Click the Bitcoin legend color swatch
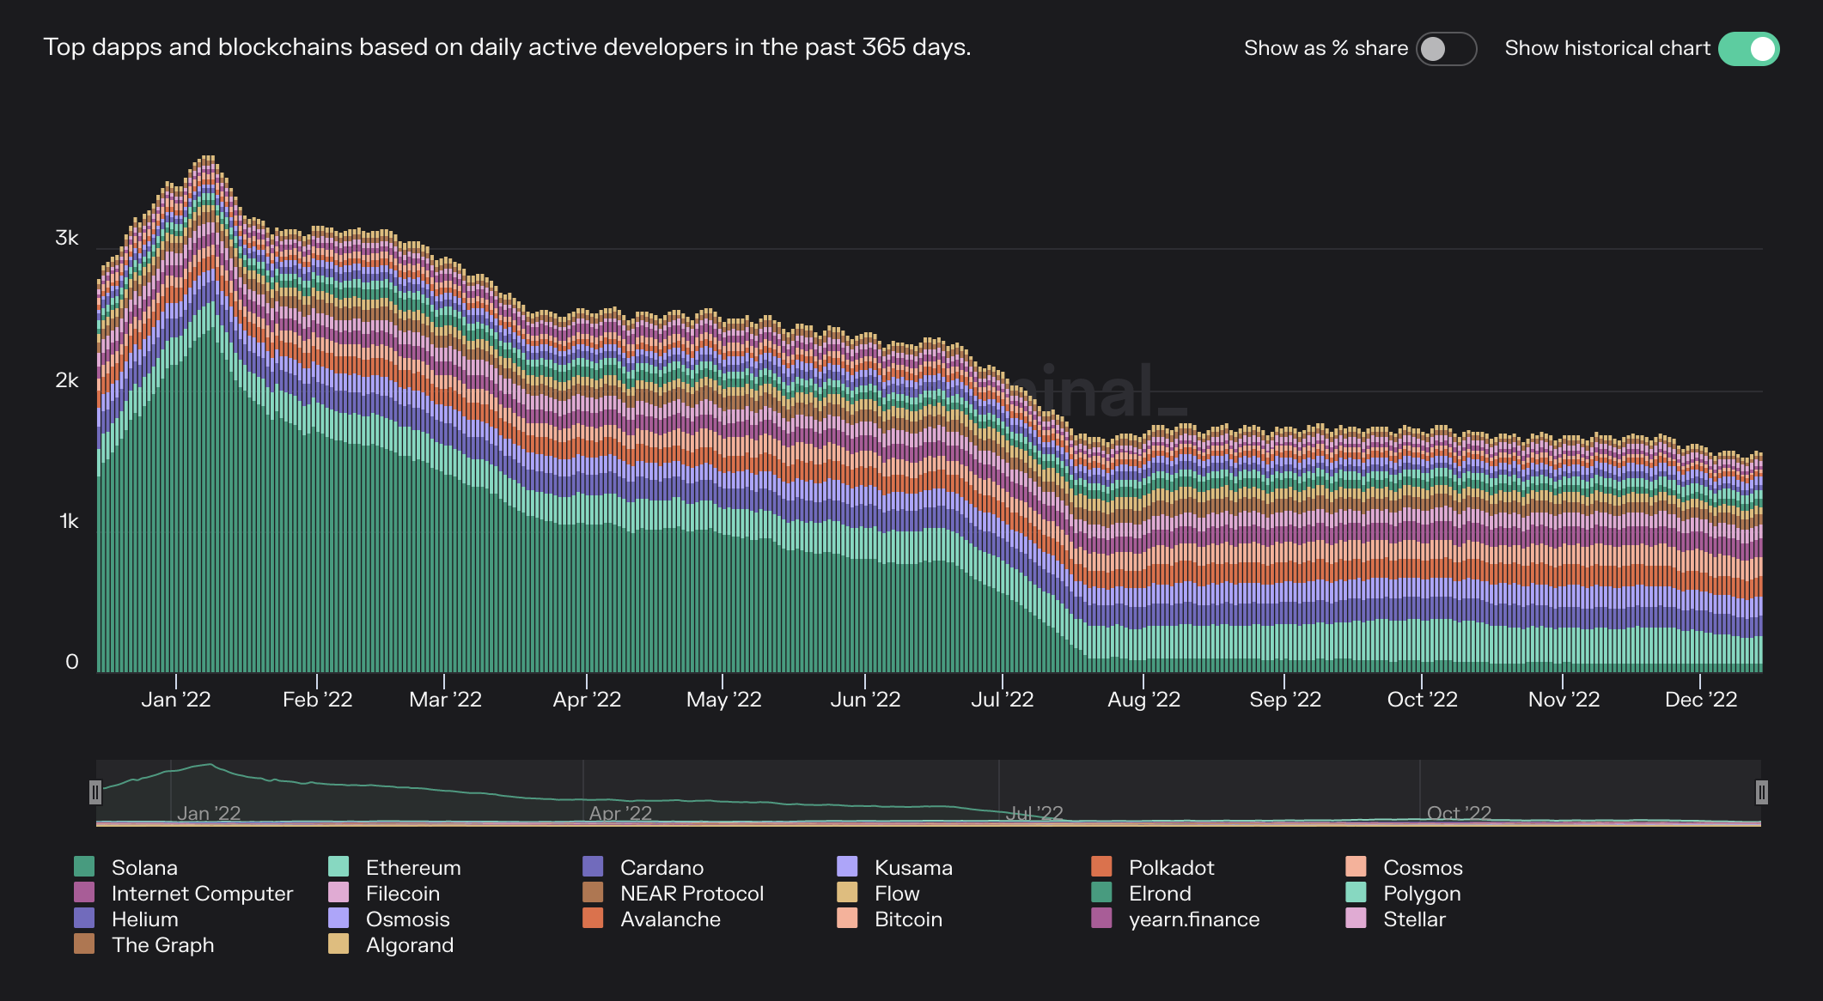Screen dimensions: 1823x1001 (847, 918)
